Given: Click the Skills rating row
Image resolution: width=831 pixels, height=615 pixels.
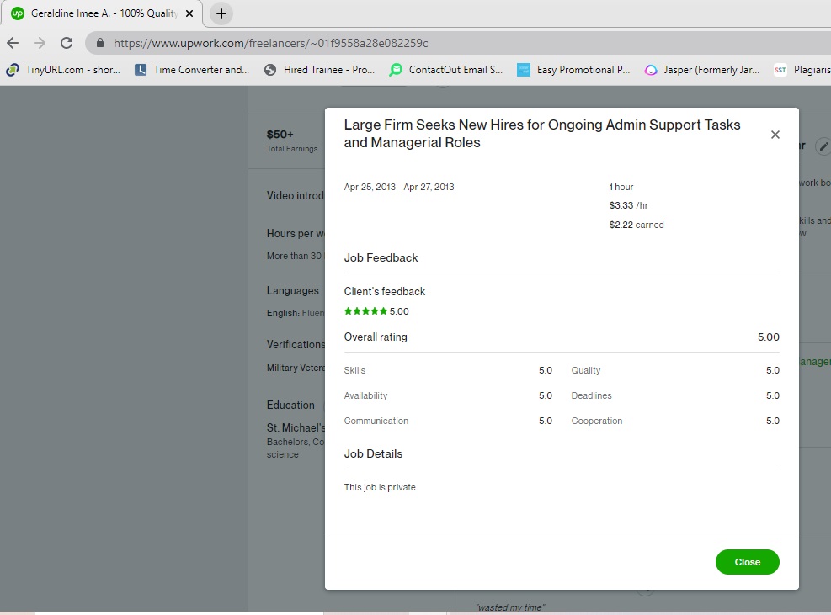Looking at the screenshot, I should [448, 370].
